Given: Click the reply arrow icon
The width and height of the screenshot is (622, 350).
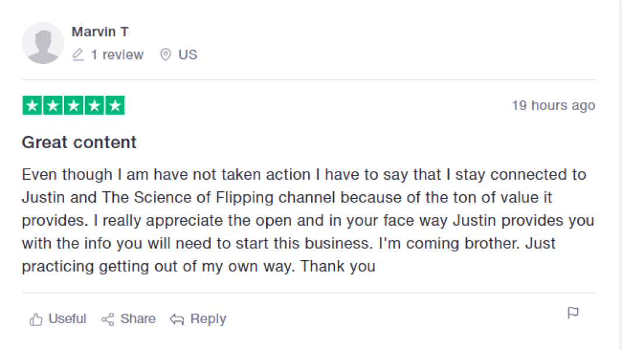Looking at the screenshot, I should 177,319.
